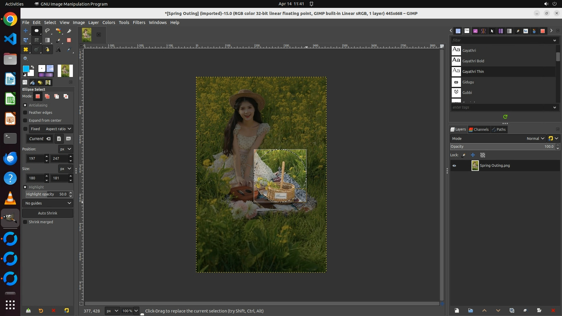Select the Free Select lasso tool
The image size is (562, 316).
coord(47,31)
